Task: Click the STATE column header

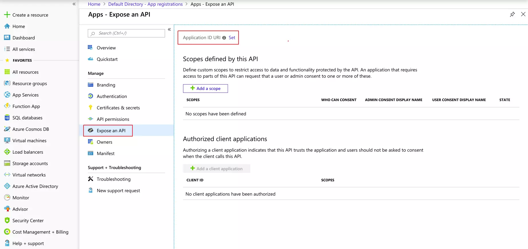Action: [505, 100]
